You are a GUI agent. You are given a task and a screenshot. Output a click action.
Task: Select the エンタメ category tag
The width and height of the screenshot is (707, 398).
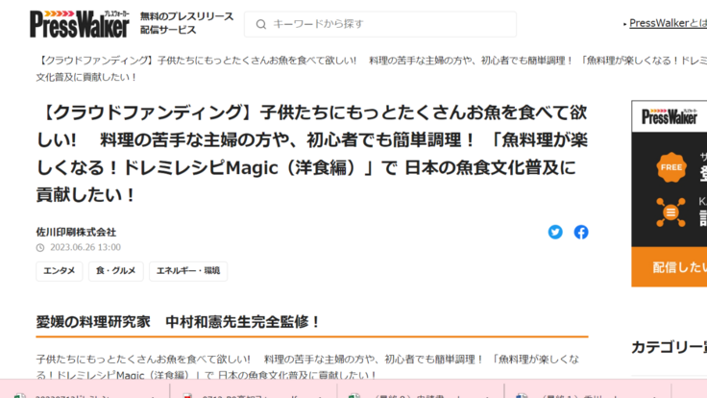point(60,271)
